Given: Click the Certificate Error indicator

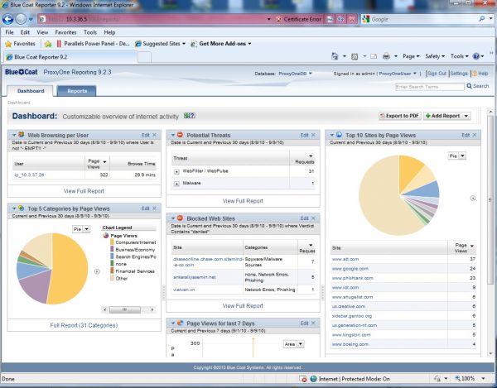Looking at the screenshot, I should 299,19.
